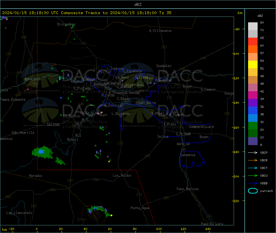Click the L_Malvinas map label

click(x=121, y=114)
